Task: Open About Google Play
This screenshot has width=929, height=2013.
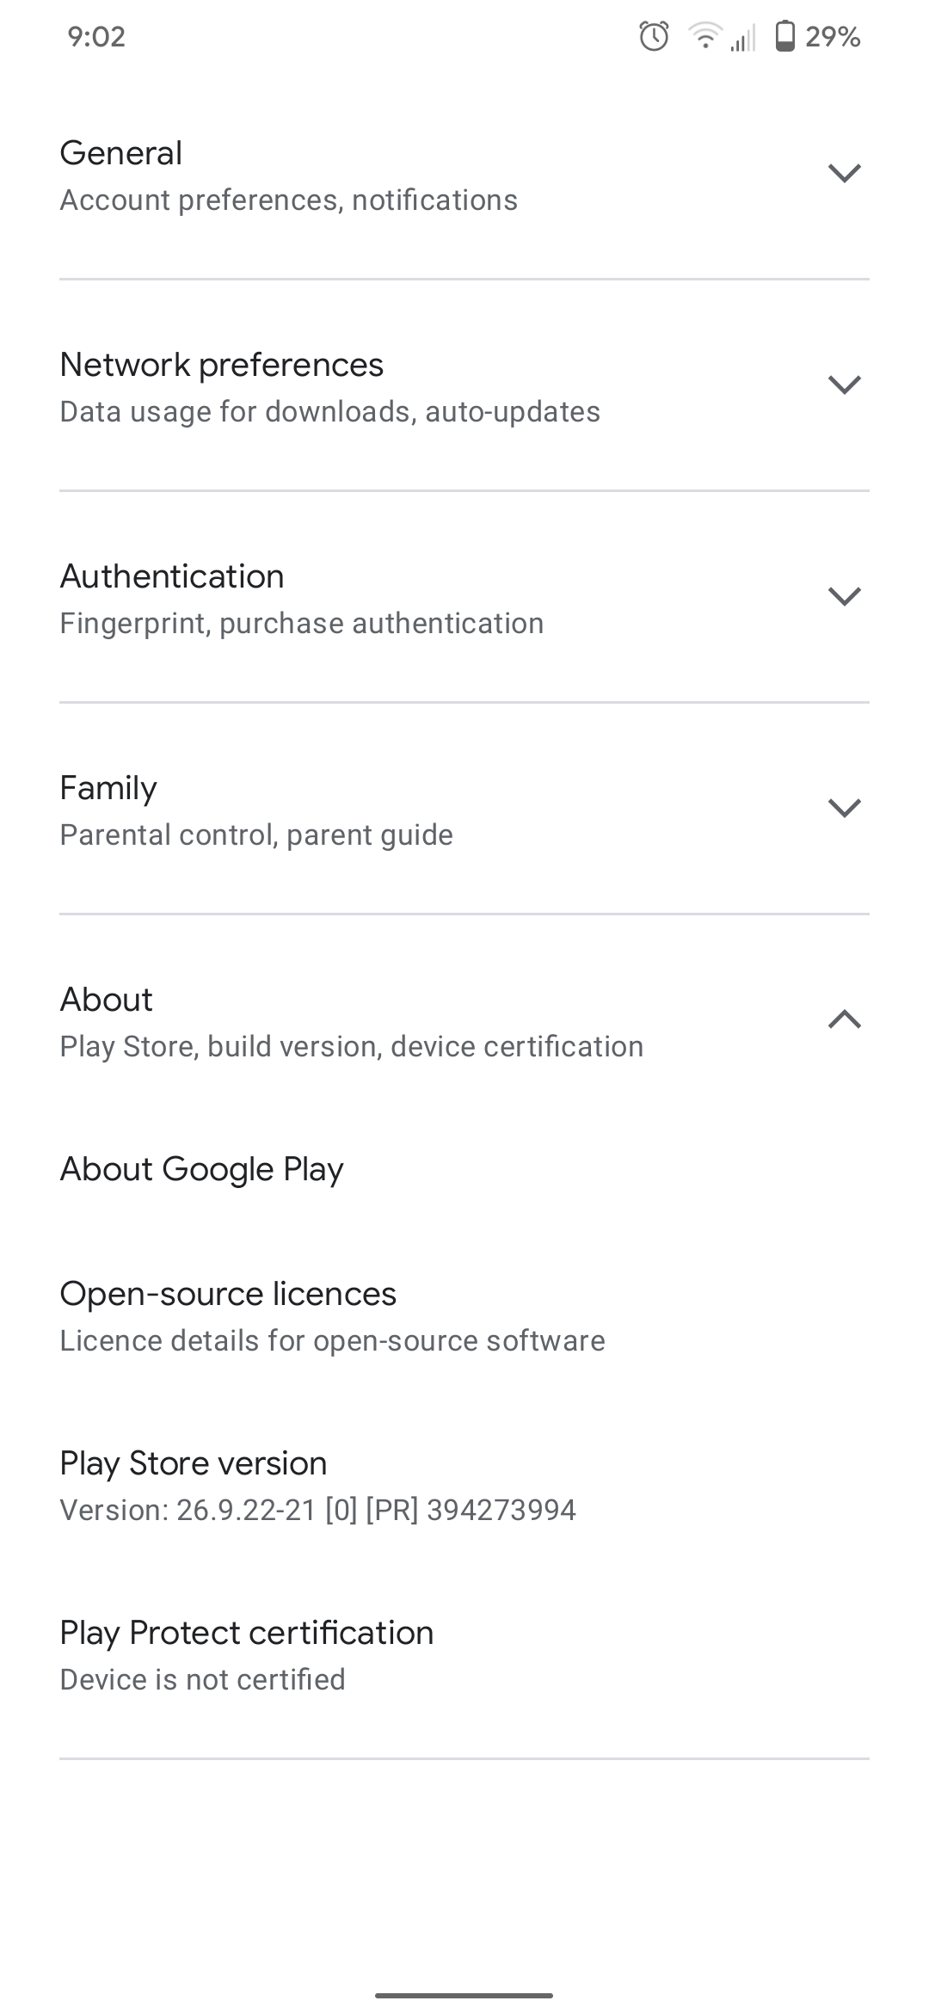Action: (201, 1168)
